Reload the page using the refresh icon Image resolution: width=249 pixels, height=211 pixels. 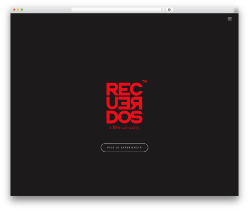162,9
